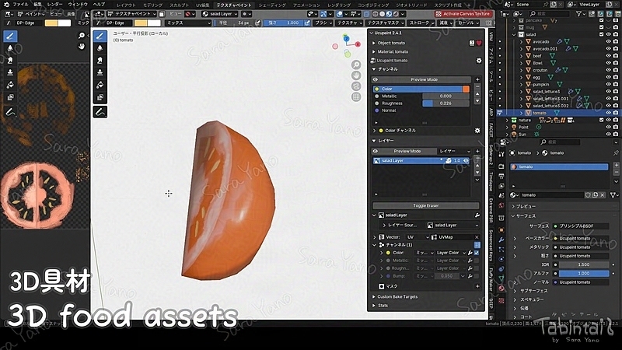Open the Material properties tab
Screen dimensions: 622x350
(501, 288)
